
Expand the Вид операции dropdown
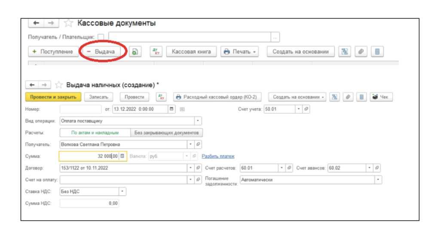[x=197, y=121]
